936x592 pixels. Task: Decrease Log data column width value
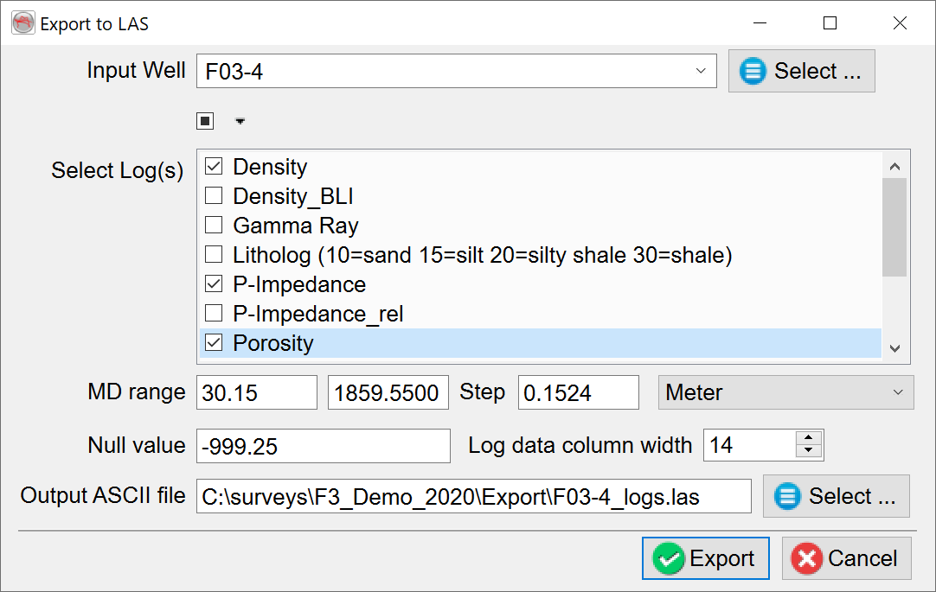pos(809,451)
